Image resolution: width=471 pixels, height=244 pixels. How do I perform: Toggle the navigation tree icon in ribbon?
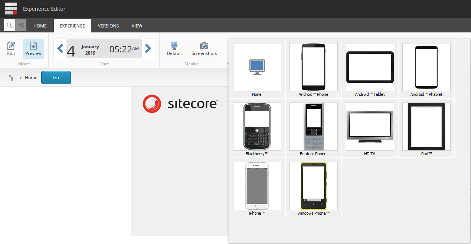click(x=21, y=25)
